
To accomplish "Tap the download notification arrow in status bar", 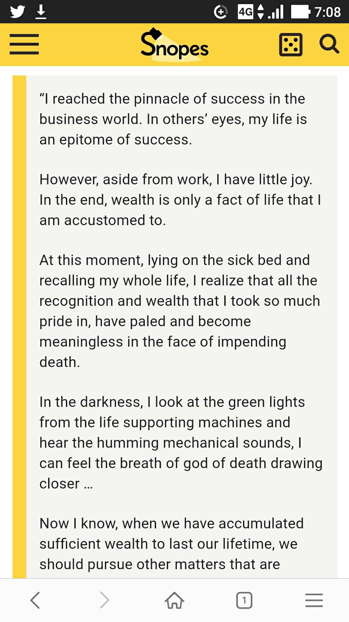I will [x=41, y=12].
